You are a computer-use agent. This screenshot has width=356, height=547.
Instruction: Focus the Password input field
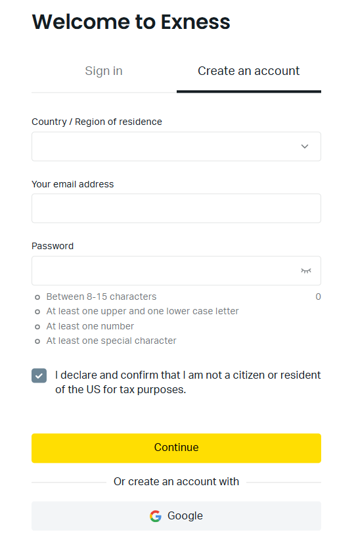(177, 271)
